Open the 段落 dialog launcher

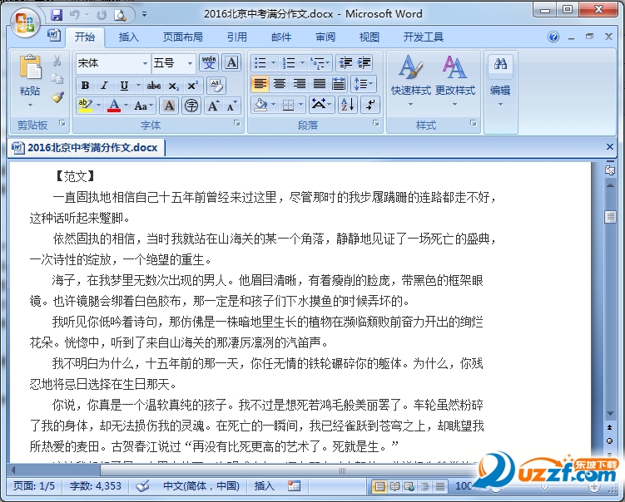pyautogui.click(x=376, y=123)
